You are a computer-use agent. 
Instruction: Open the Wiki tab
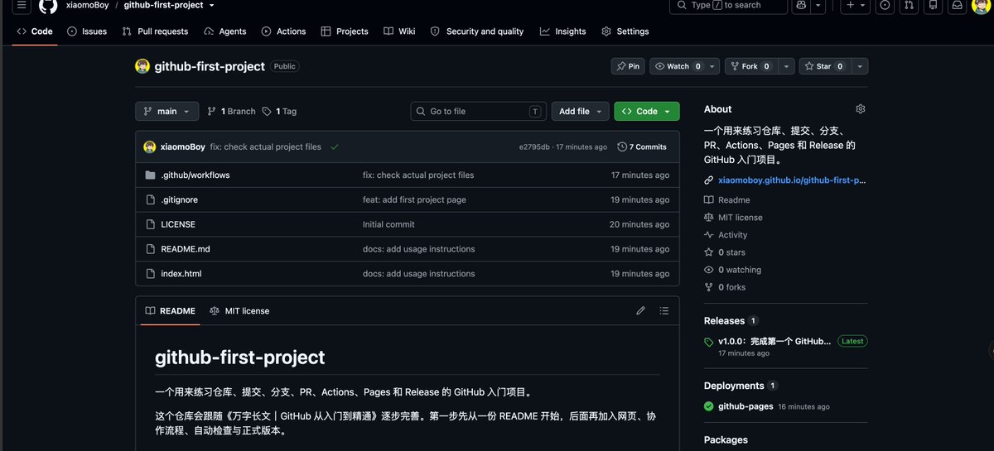pyautogui.click(x=399, y=31)
